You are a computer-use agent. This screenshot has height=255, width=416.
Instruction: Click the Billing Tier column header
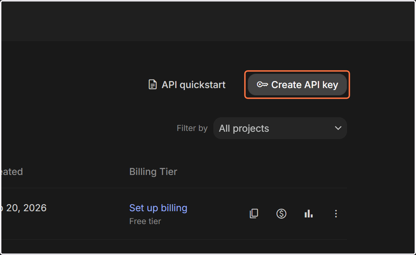pos(153,172)
